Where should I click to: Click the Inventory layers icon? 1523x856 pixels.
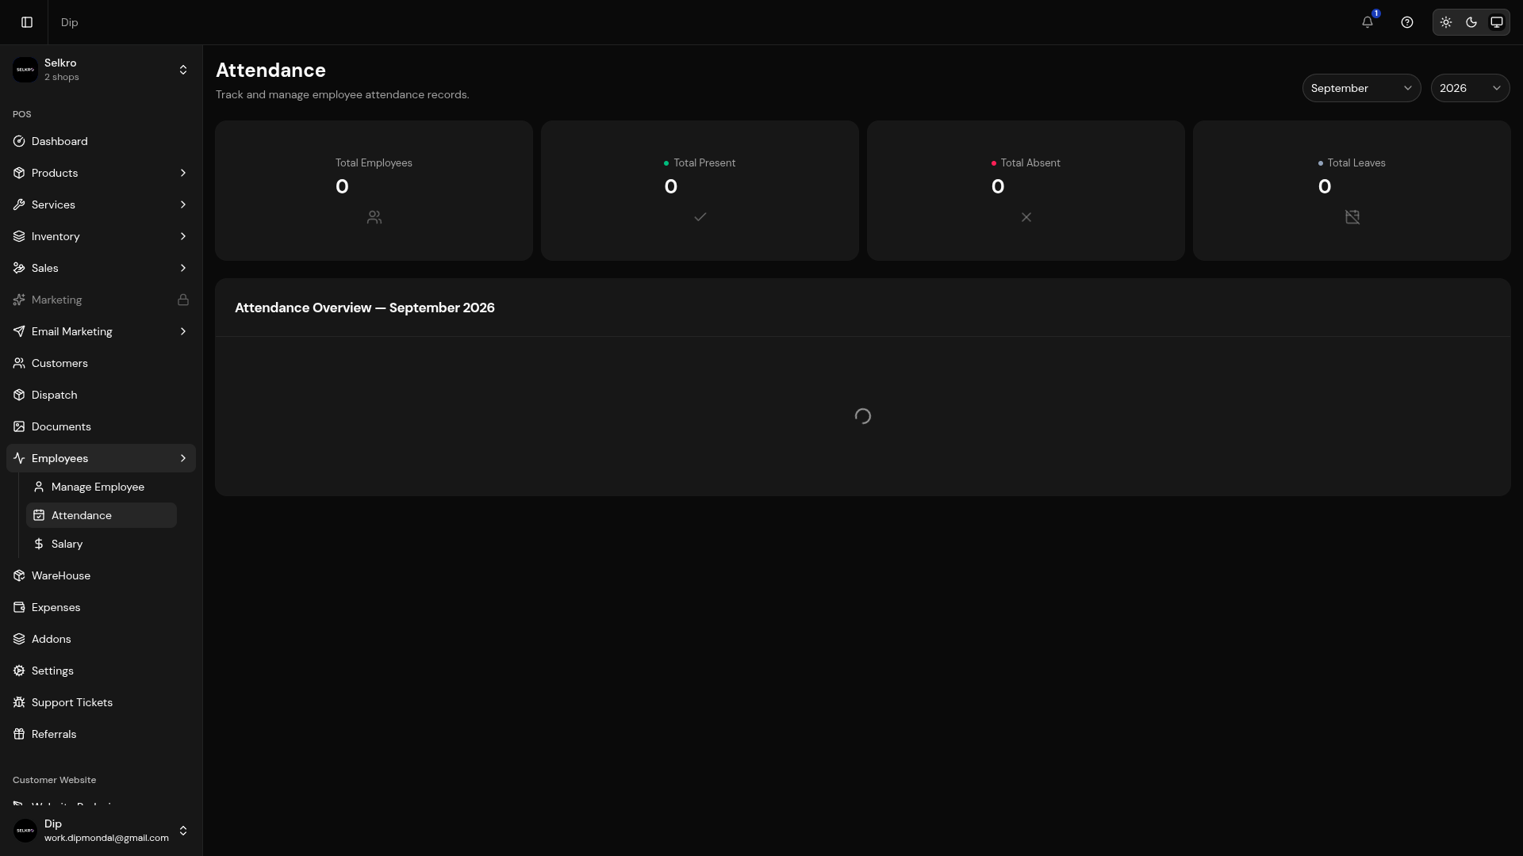coord(19,236)
